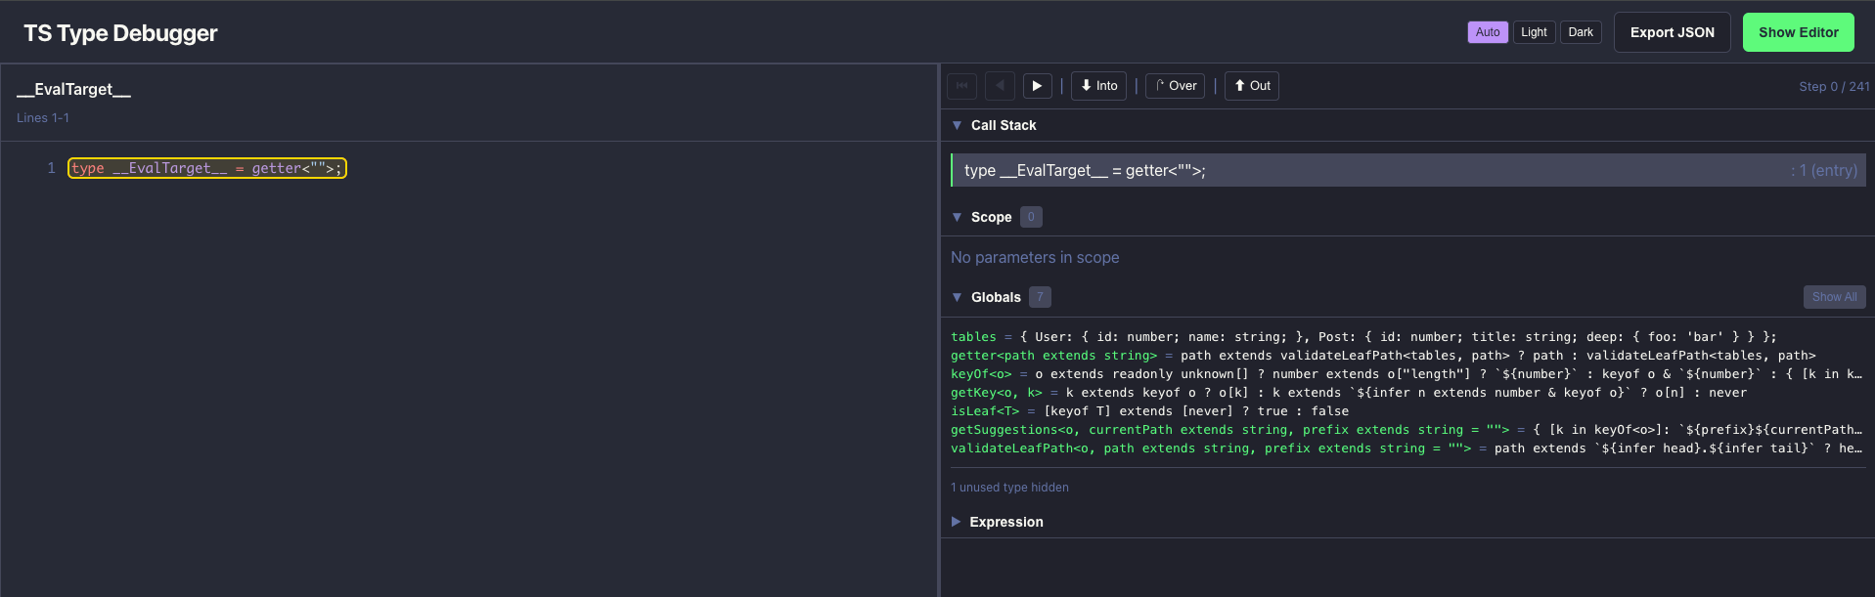This screenshot has width=1875, height=597.
Task: Click Show All in Globals
Action: pyautogui.click(x=1834, y=297)
